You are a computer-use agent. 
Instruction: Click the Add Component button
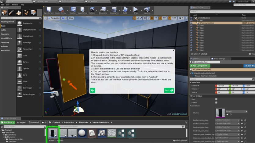pos(200,66)
